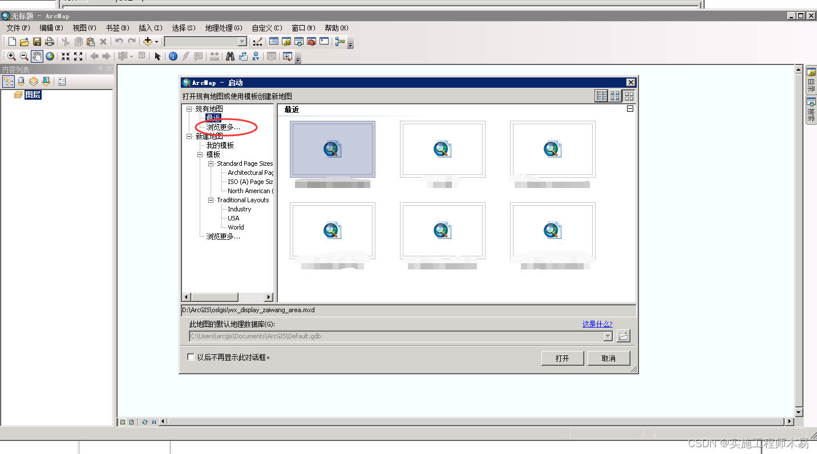
Task: Open the Create Viewer Window tool
Action: click(288, 56)
